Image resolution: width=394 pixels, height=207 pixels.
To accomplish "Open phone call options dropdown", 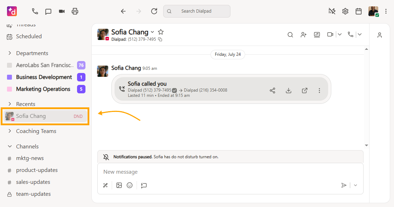I will pos(360,34).
